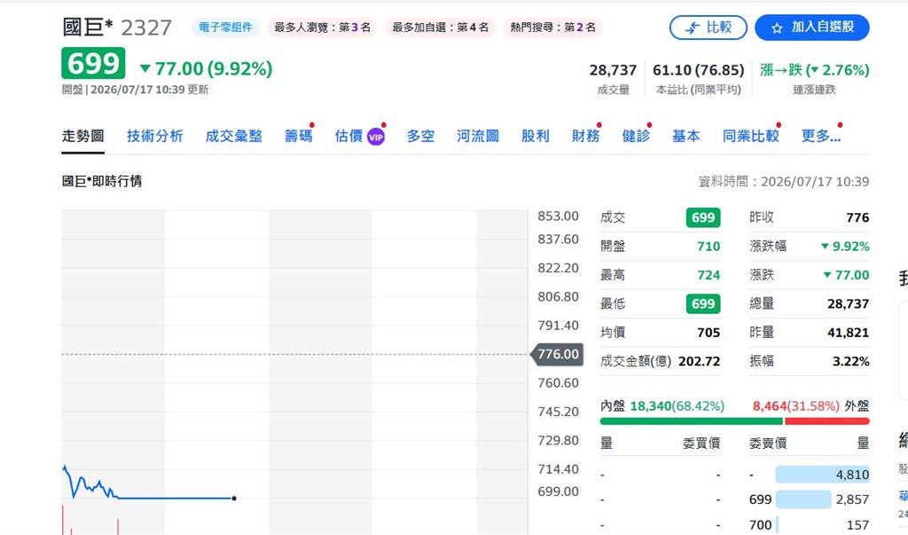
Task: Click the 漲→跌 (2.76%) indicator
Action: [x=815, y=70]
